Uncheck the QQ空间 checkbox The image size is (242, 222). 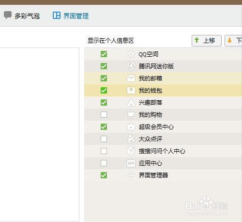(x=104, y=54)
